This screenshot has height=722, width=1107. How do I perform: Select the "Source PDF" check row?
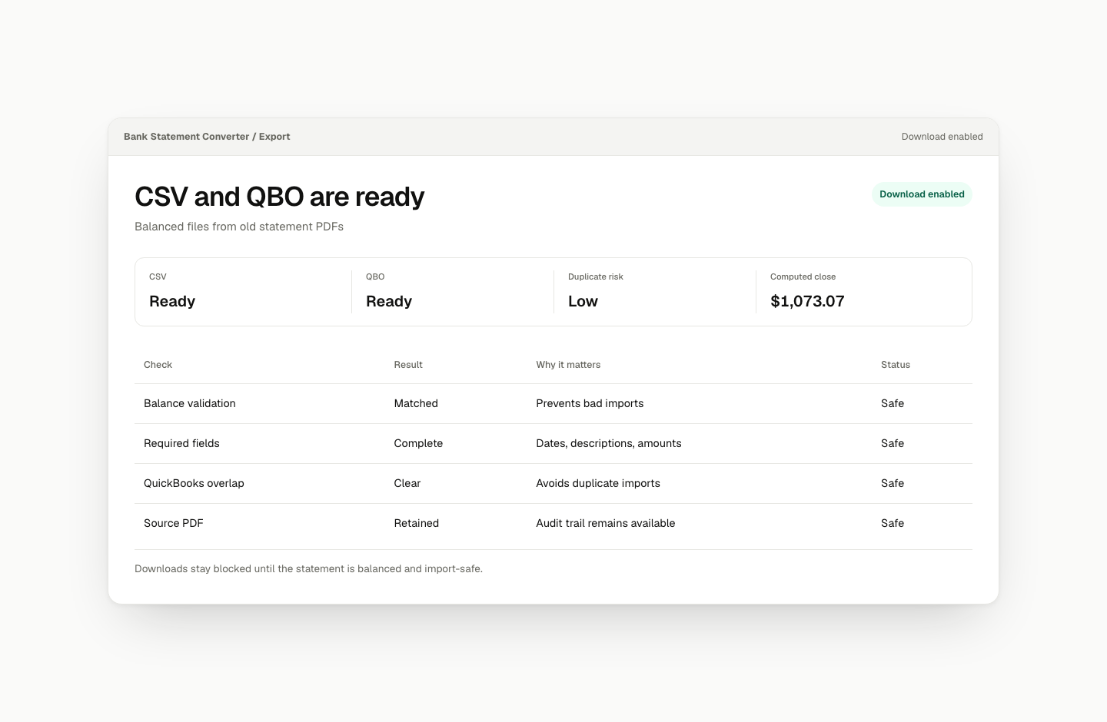pyautogui.click(x=553, y=523)
